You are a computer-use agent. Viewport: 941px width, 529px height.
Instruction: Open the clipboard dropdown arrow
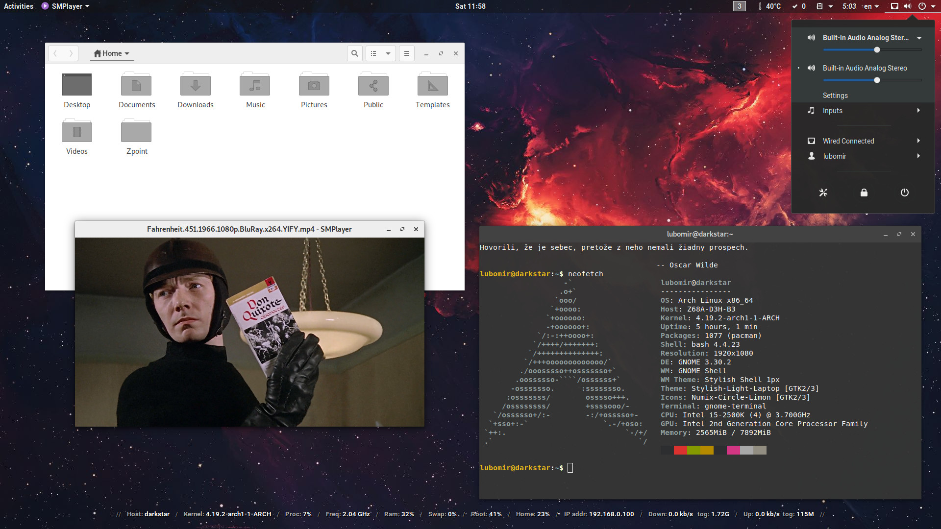pos(831,6)
